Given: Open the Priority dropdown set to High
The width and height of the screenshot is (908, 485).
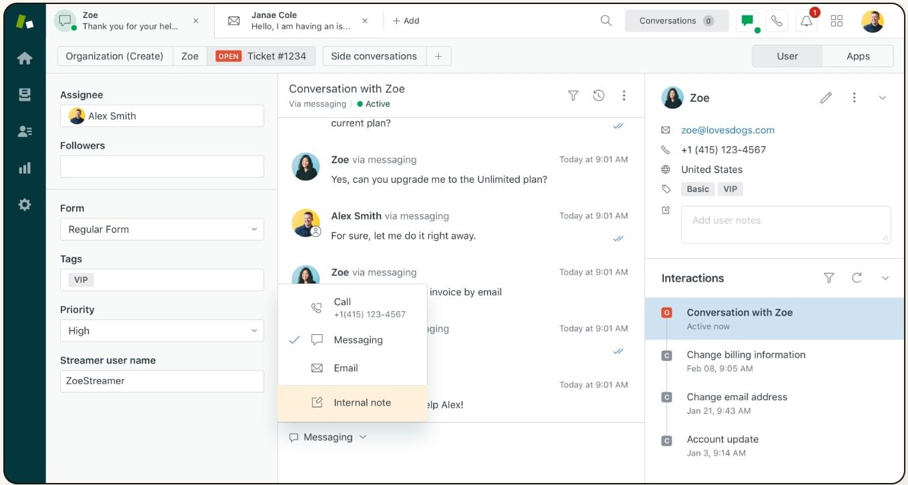Looking at the screenshot, I should (x=162, y=330).
